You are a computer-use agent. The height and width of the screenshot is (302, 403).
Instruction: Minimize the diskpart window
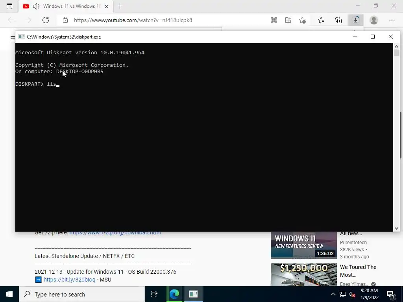tap(355, 37)
